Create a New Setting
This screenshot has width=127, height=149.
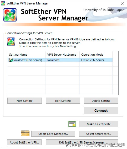coord(24,101)
